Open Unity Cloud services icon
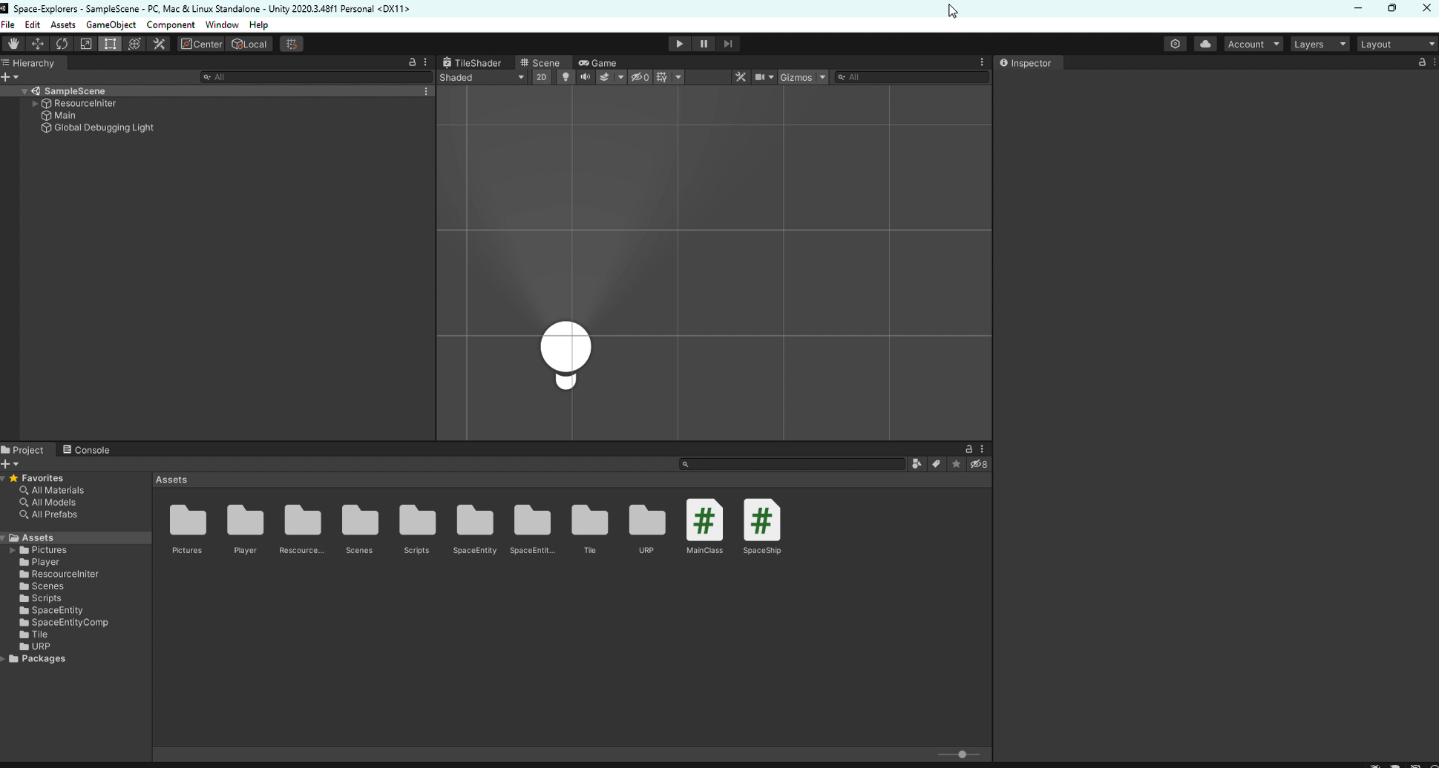Viewport: 1439px width, 768px height. pos(1205,44)
